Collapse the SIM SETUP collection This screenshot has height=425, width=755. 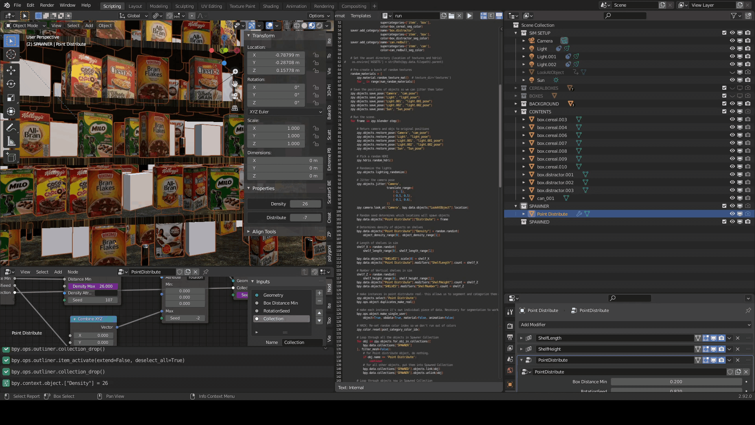point(516,33)
